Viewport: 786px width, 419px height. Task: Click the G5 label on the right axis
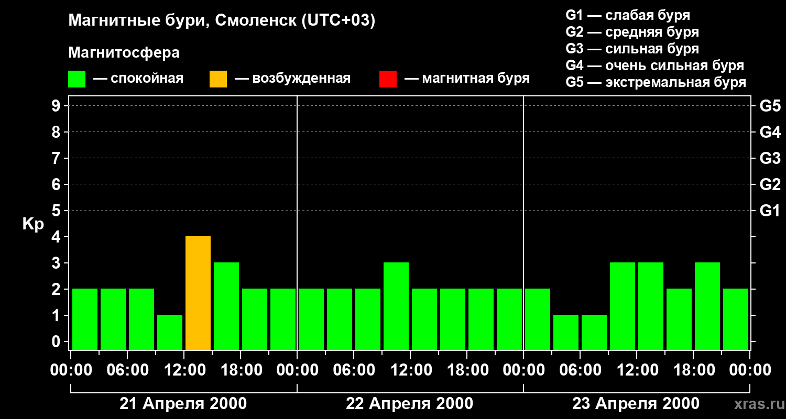click(770, 106)
